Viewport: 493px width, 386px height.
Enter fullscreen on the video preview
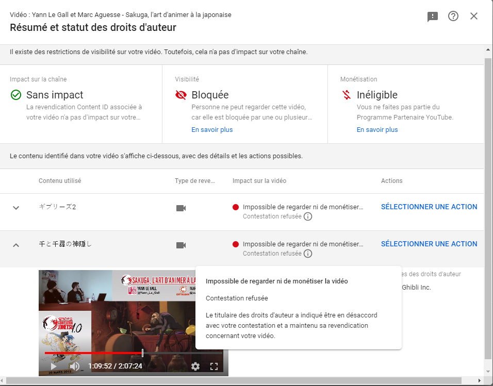[x=214, y=366]
